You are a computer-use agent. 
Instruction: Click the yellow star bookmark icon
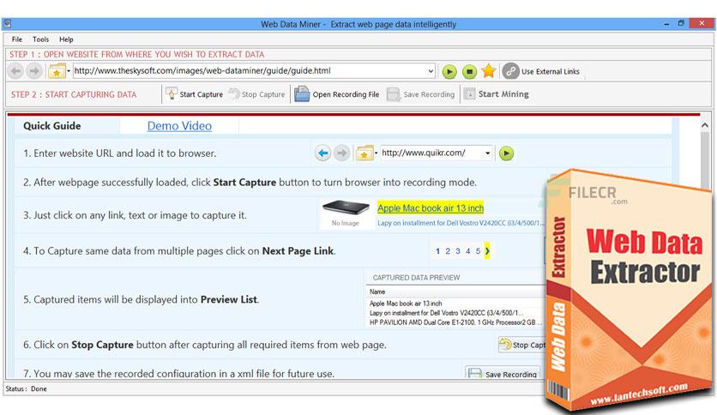(489, 71)
